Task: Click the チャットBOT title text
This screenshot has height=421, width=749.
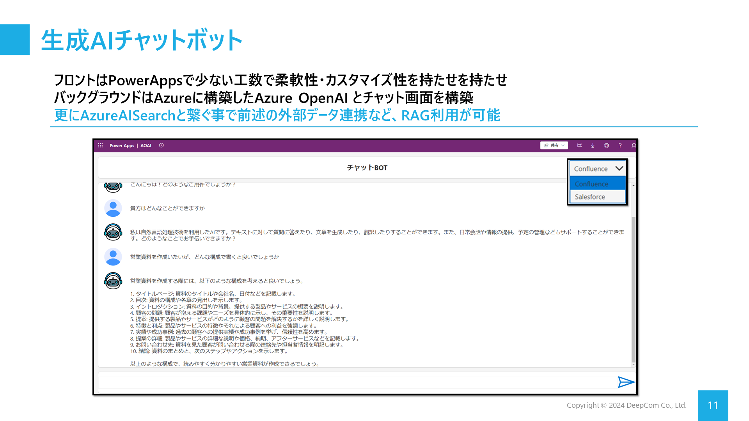Action: (x=367, y=168)
